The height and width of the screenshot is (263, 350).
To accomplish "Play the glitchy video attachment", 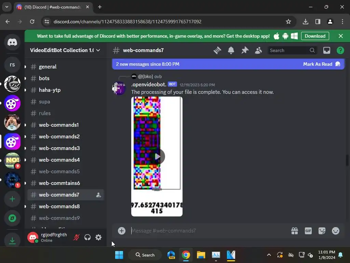I will [x=157, y=156].
